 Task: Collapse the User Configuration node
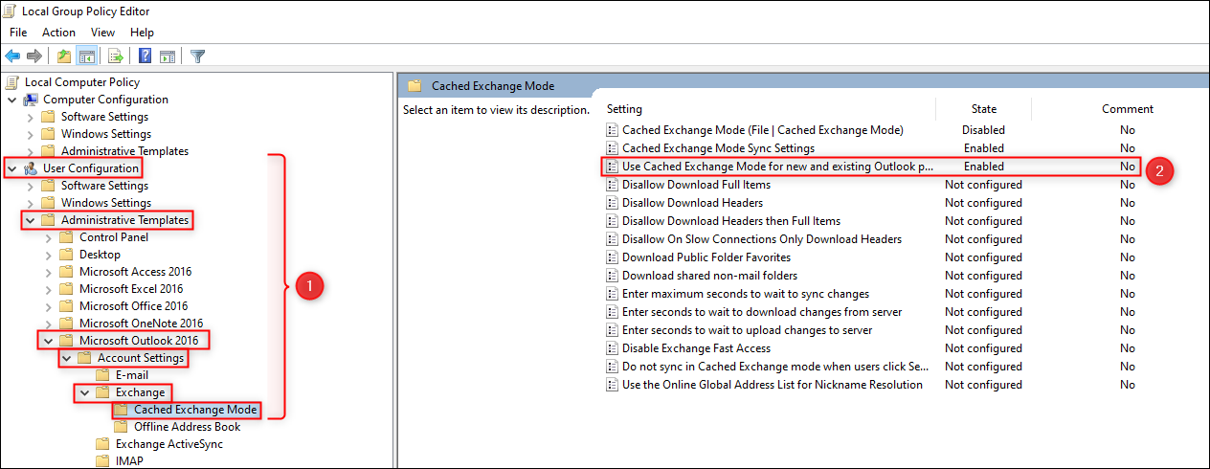click(11, 168)
